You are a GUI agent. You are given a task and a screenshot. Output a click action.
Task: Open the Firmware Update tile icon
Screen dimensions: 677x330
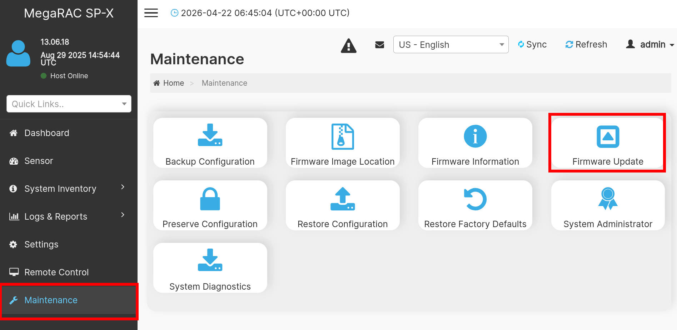(608, 136)
